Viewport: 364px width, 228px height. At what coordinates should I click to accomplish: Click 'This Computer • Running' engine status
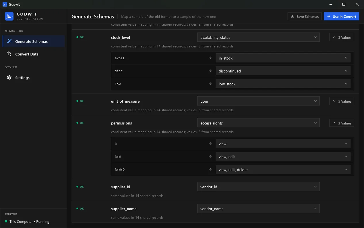(29, 221)
